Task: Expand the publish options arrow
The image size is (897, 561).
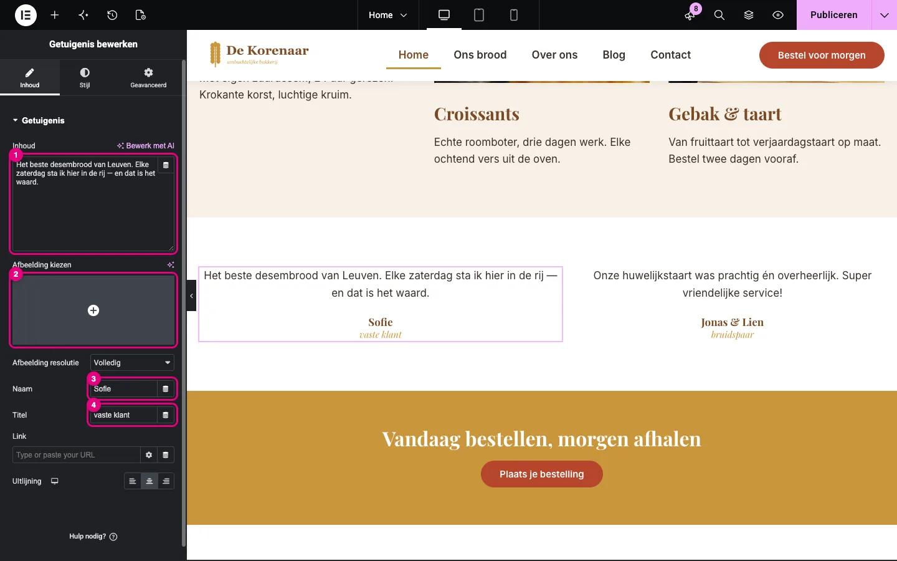Action: tap(885, 15)
